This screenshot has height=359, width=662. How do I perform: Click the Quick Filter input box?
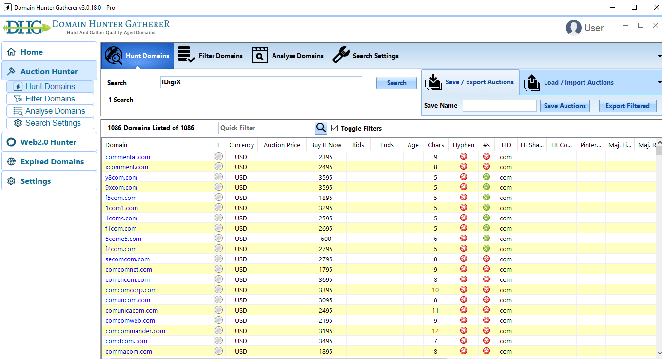coord(265,128)
